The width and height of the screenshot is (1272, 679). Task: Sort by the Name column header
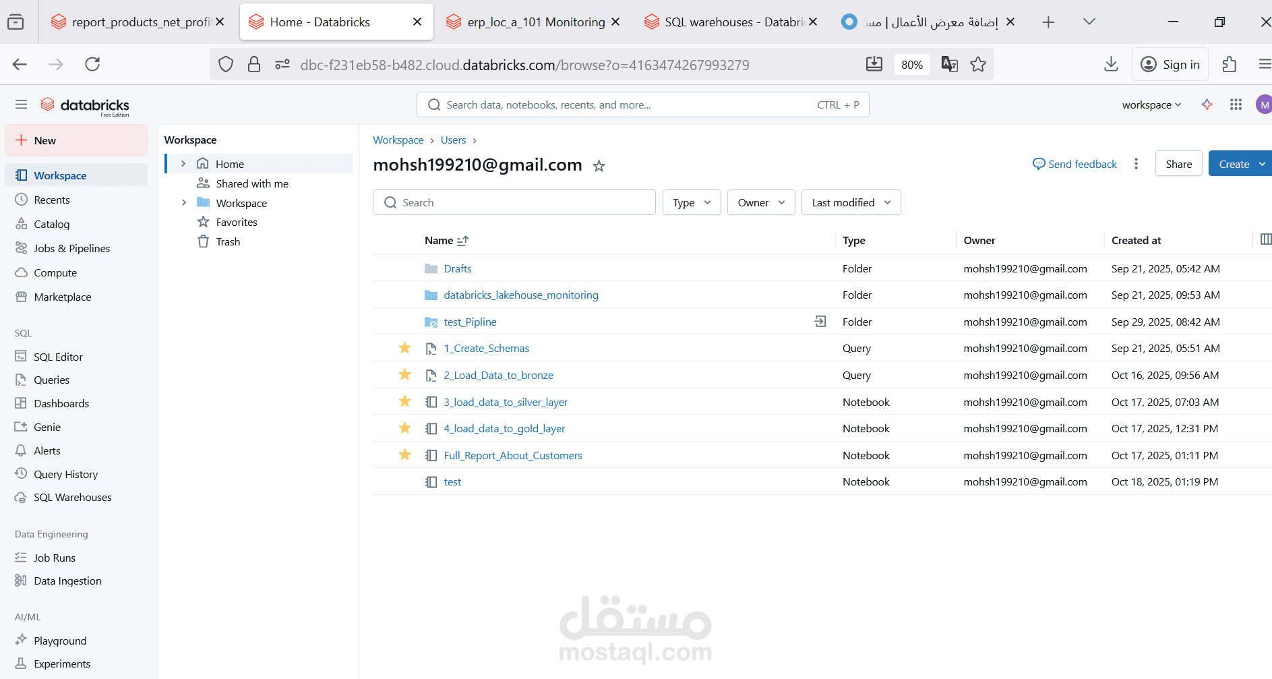(x=447, y=240)
